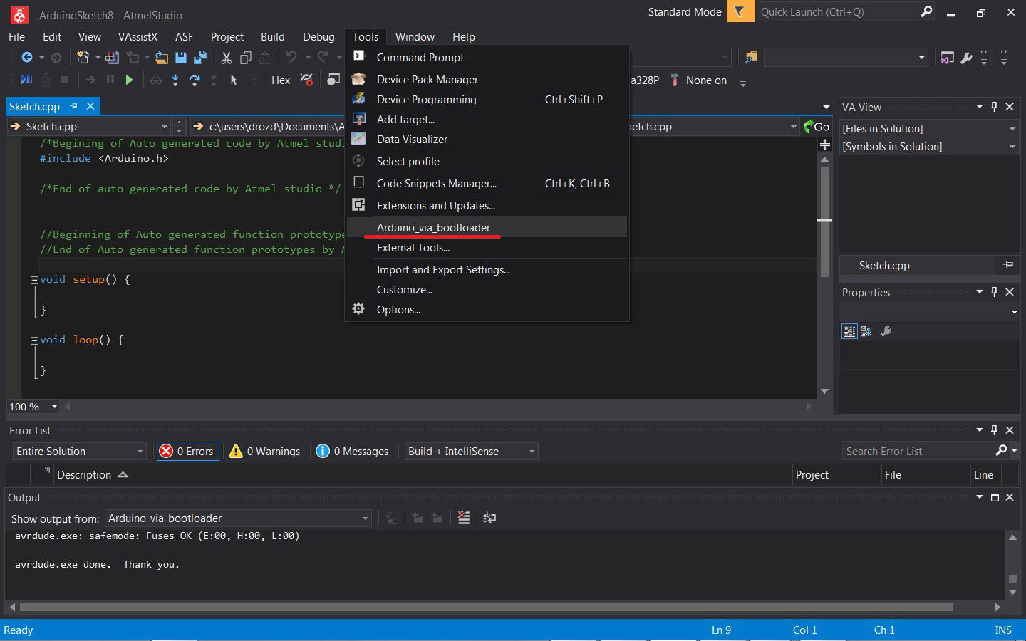Choose Device Programming menu entry
The image size is (1026, 641).
487,100
